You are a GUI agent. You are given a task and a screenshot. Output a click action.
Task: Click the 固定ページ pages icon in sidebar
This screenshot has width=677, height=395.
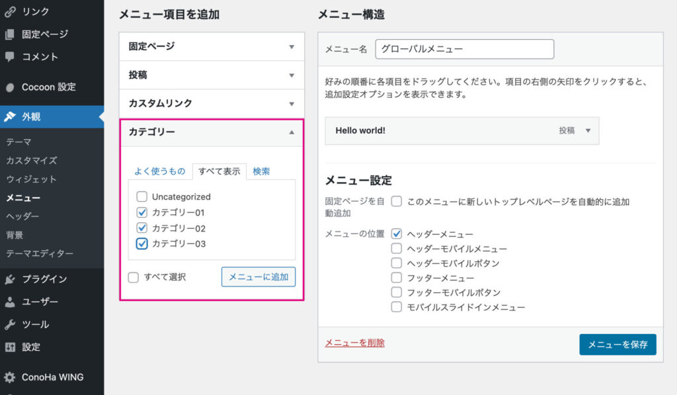pos(10,34)
